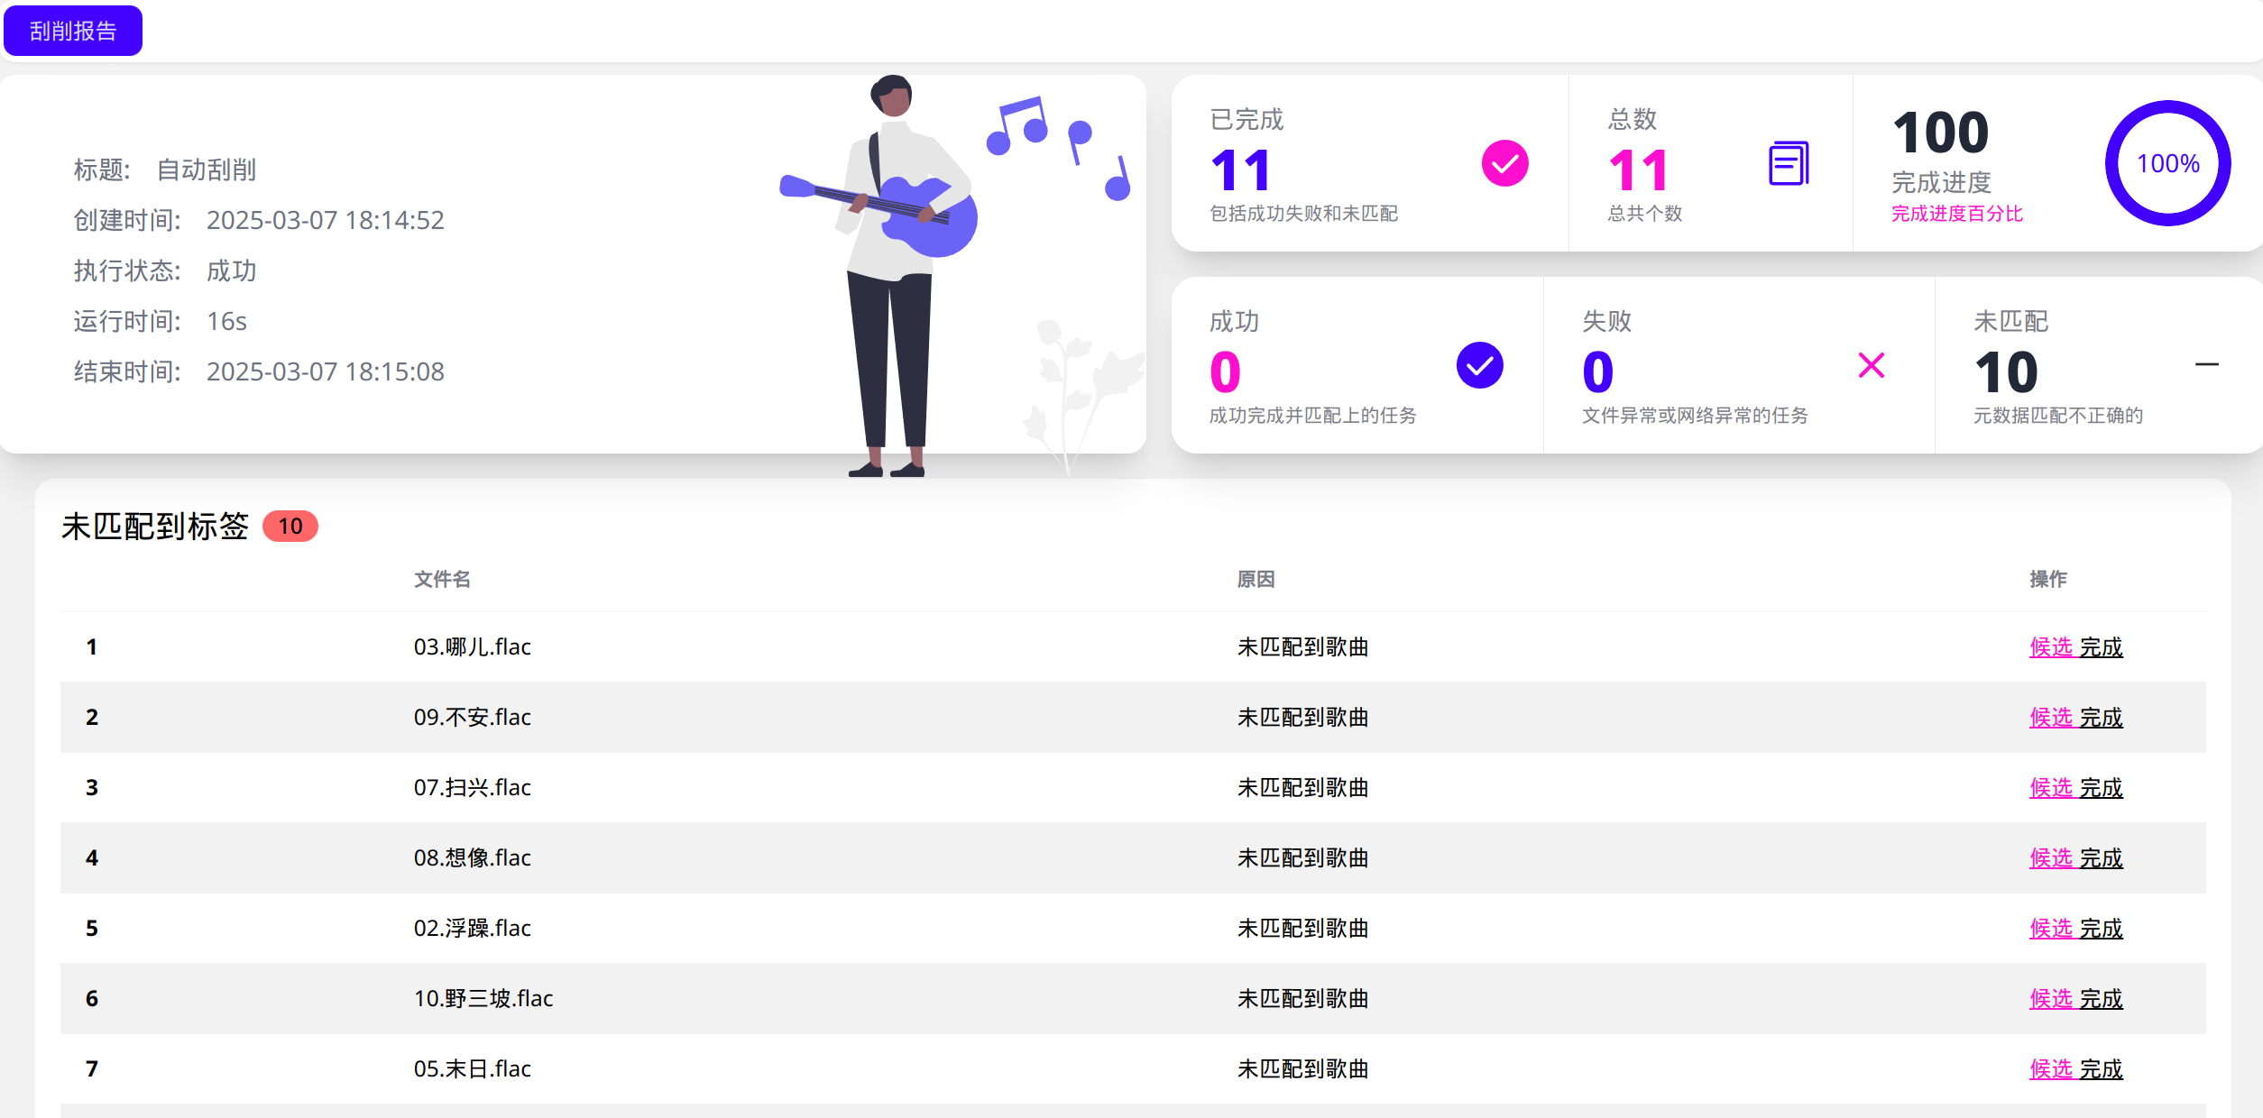2263x1118 pixels.
Task: Click the 100% circular progress ring
Action: (x=2167, y=163)
